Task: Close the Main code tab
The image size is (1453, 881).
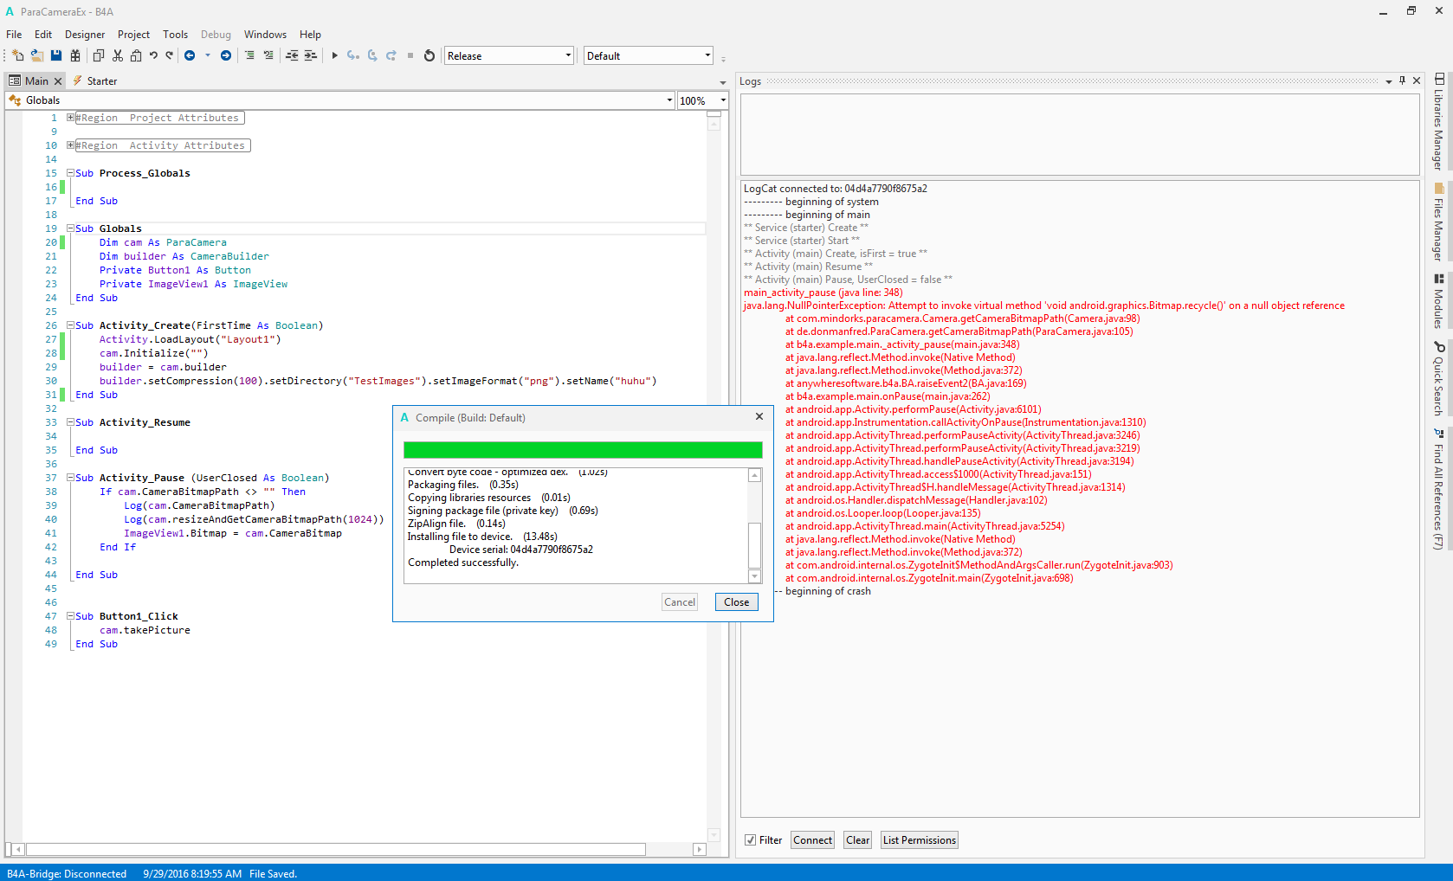Action: [58, 81]
